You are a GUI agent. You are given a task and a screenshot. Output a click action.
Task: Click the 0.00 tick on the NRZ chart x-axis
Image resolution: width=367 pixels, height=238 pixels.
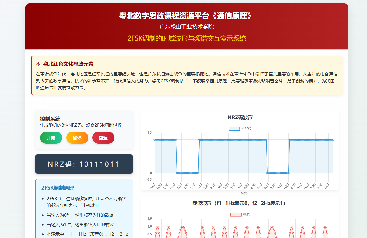(x=153, y=186)
